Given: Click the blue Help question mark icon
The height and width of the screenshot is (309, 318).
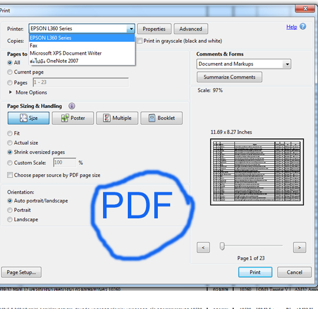Looking at the screenshot, I should [x=303, y=26].
